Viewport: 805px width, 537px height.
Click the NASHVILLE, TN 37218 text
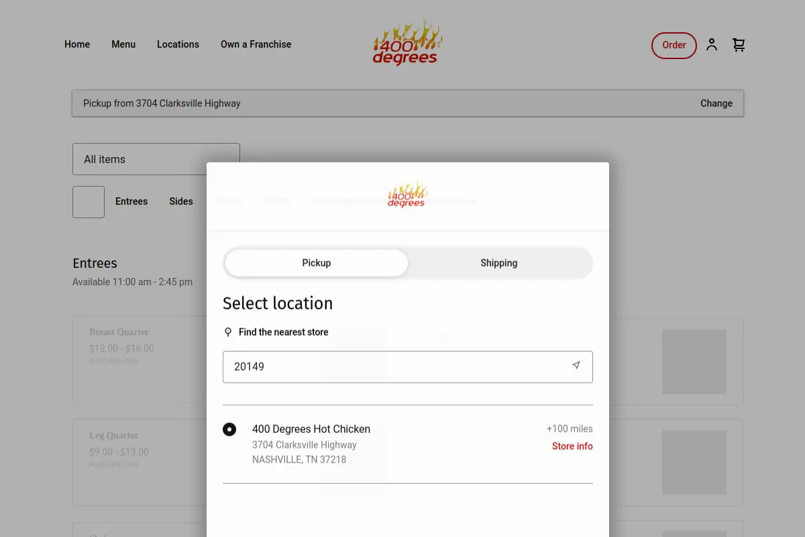[299, 460]
